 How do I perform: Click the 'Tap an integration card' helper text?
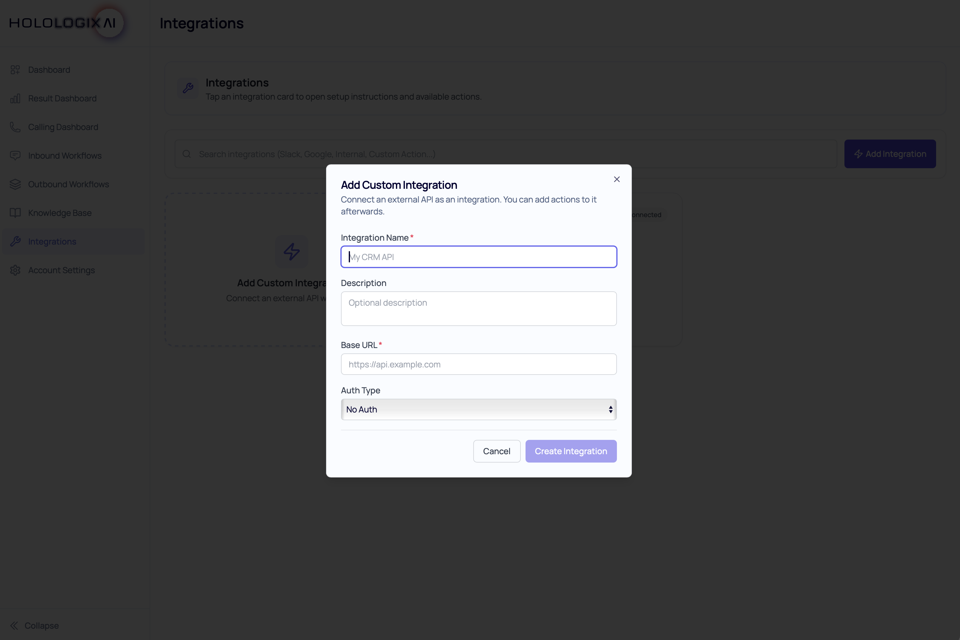click(343, 97)
